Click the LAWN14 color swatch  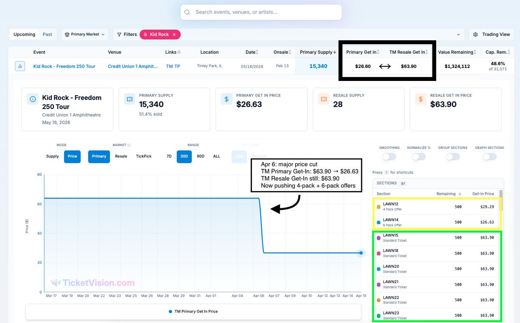[378, 223]
